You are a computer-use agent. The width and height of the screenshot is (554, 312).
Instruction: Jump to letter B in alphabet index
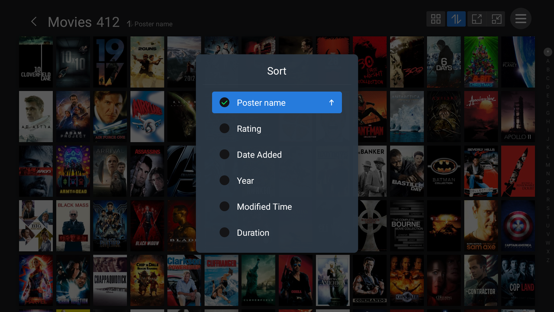coord(548,69)
